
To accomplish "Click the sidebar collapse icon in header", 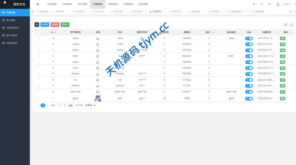I will (x=37, y=4).
